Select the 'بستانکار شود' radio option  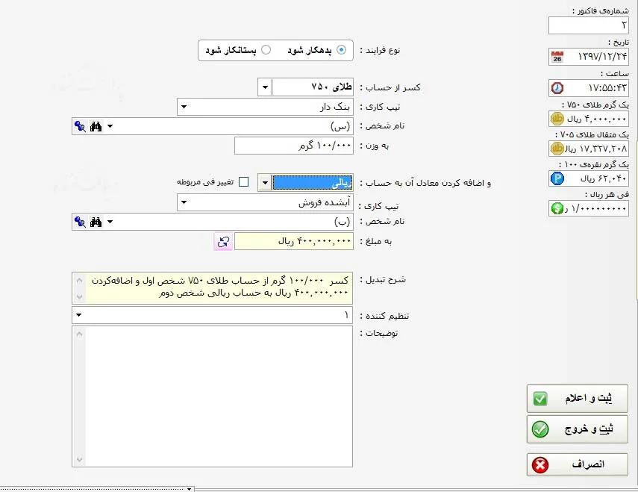[x=266, y=50]
